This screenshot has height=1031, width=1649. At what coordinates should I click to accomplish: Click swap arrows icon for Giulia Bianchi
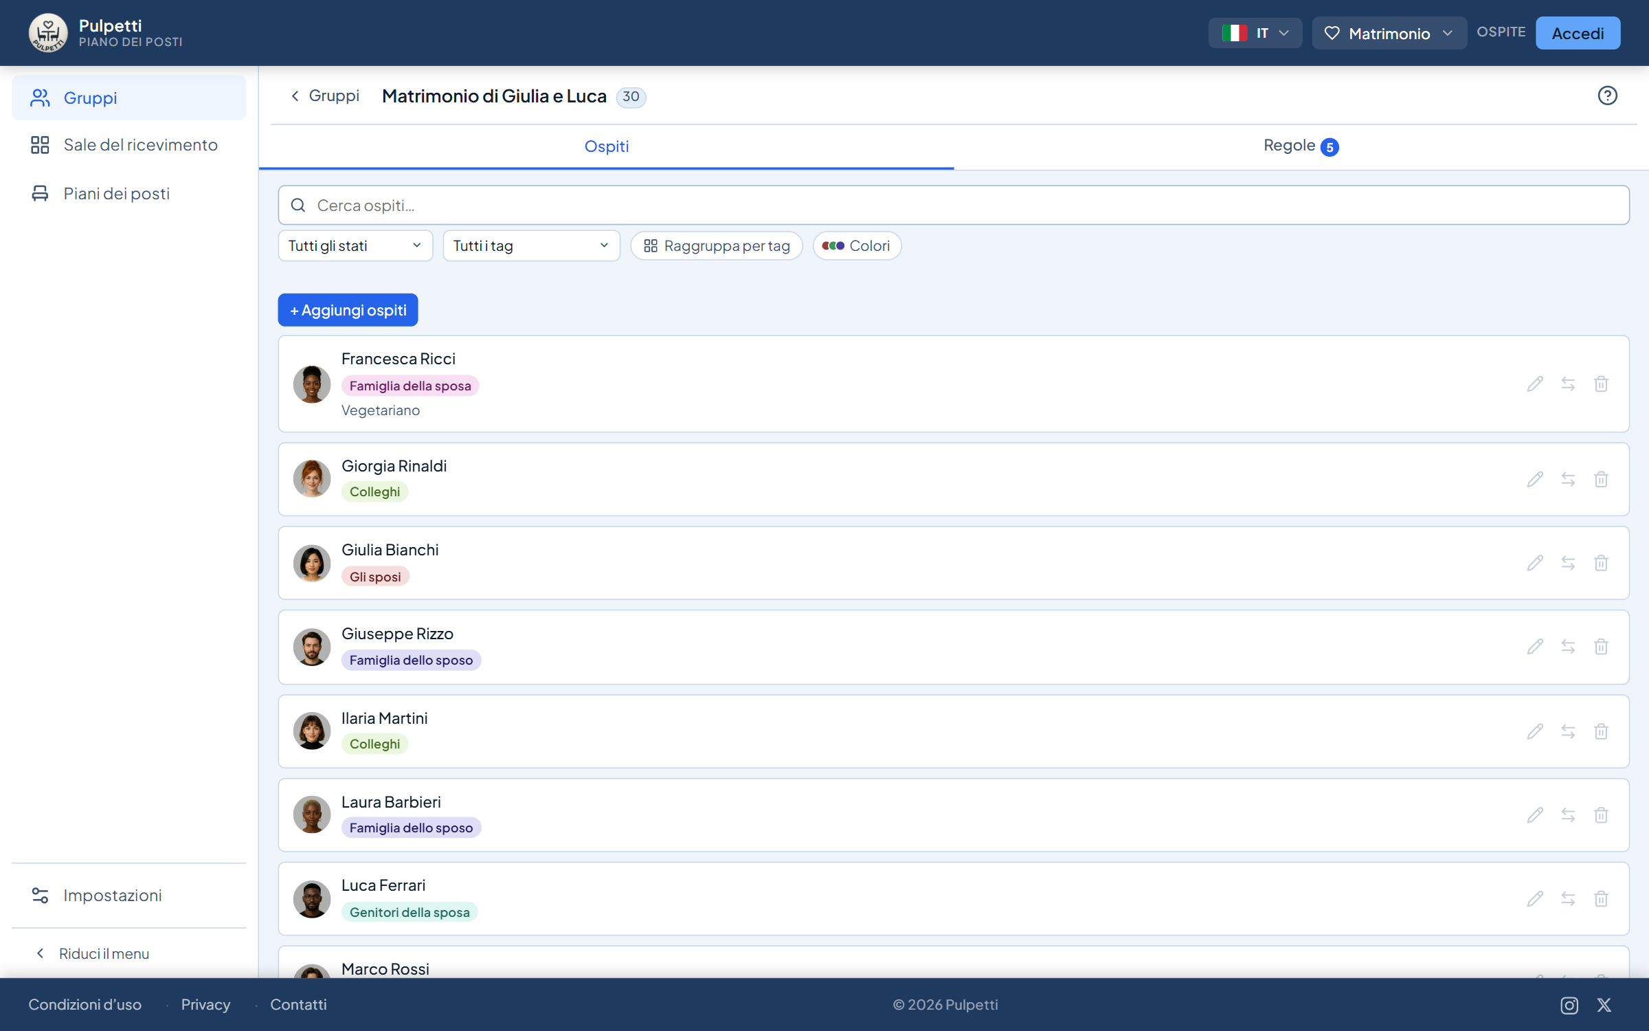click(1568, 563)
